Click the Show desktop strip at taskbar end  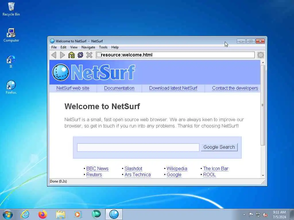(292, 214)
